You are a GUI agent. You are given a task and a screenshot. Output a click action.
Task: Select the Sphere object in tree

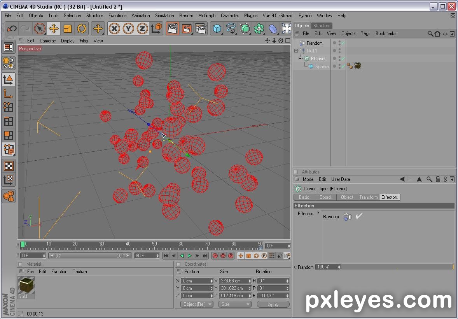click(x=322, y=67)
